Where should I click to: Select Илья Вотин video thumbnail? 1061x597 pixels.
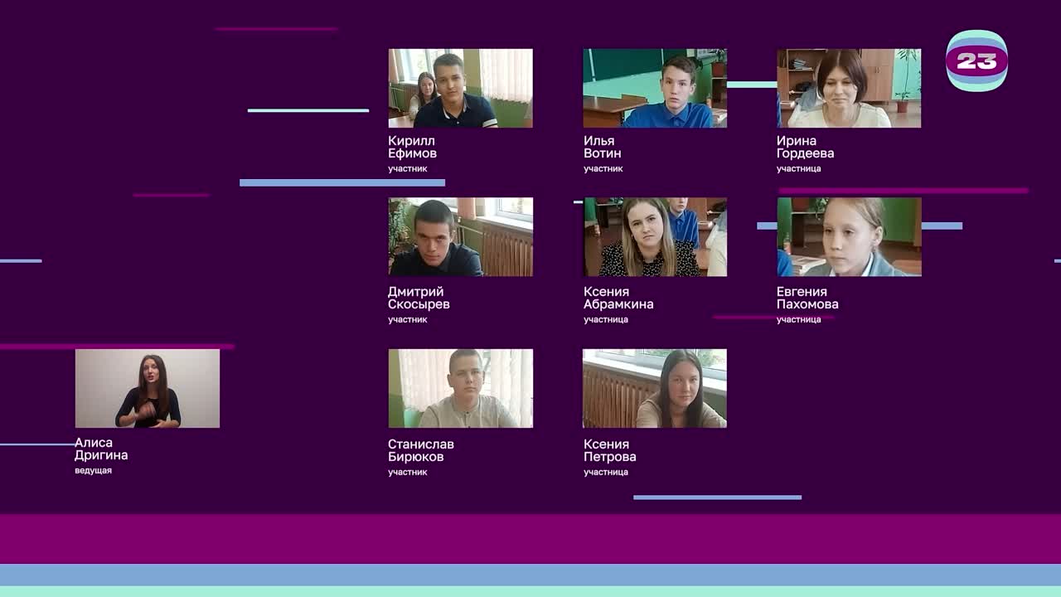(x=654, y=88)
